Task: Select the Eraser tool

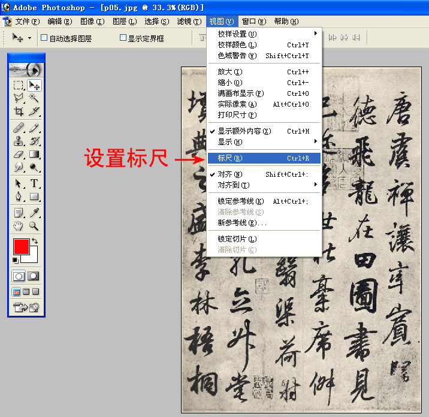Action: (x=19, y=154)
